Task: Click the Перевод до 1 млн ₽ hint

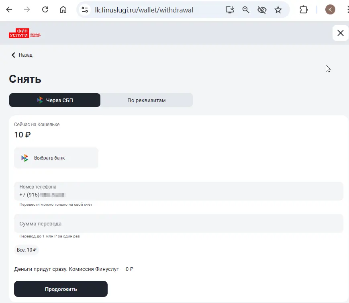Action: (49, 236)
